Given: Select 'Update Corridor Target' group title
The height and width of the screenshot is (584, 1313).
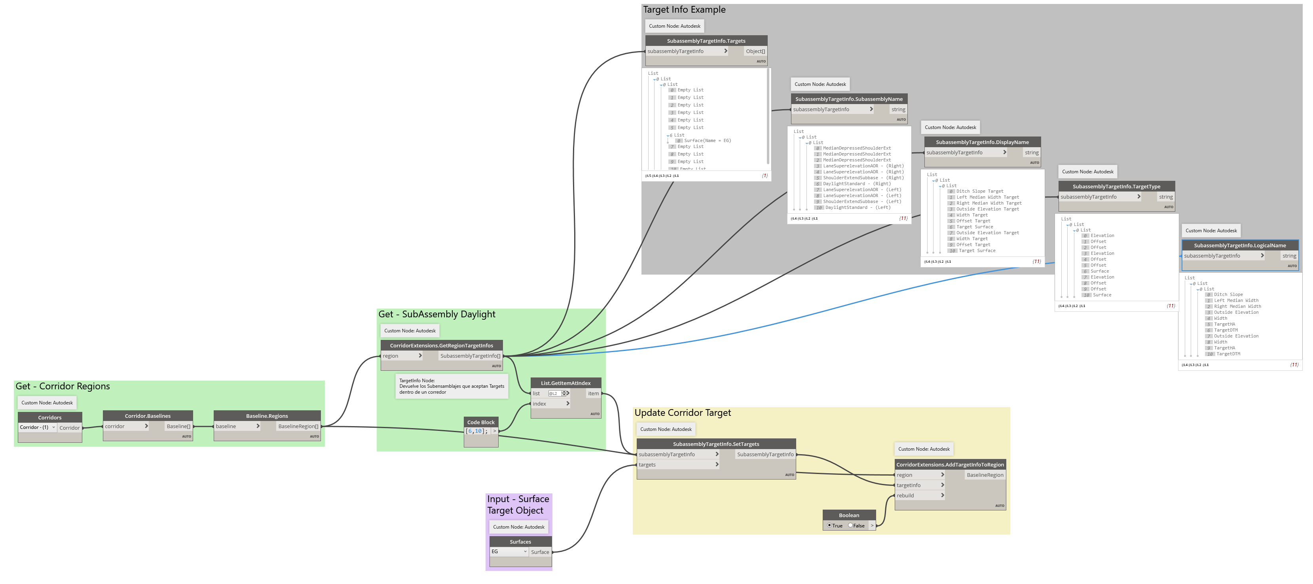Looking at the screenshot, I should point(683,413).
